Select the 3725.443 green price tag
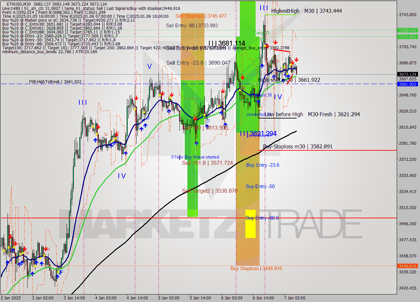This screenshot has width=420, height=302. pos(407,30)
